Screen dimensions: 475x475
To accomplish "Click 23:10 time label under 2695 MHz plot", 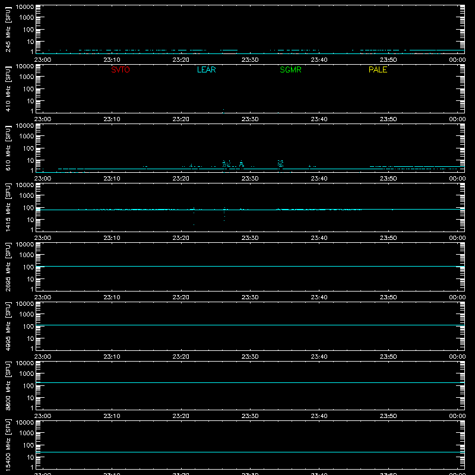I will coord(112,297).
